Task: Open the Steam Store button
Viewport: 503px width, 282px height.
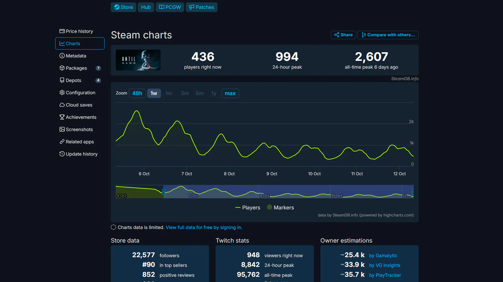Action: pos(123,7)
